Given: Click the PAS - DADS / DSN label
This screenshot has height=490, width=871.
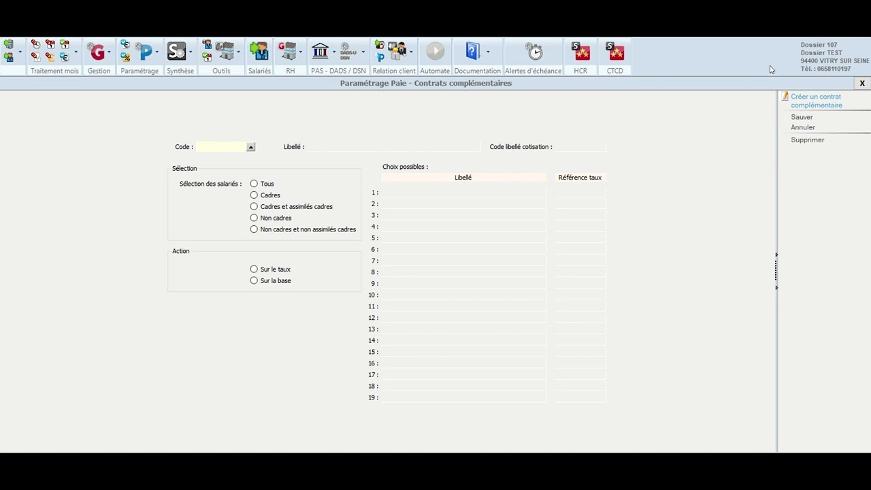Looking at the screenshot, I should pyautogui.click(x=338, y=71).
